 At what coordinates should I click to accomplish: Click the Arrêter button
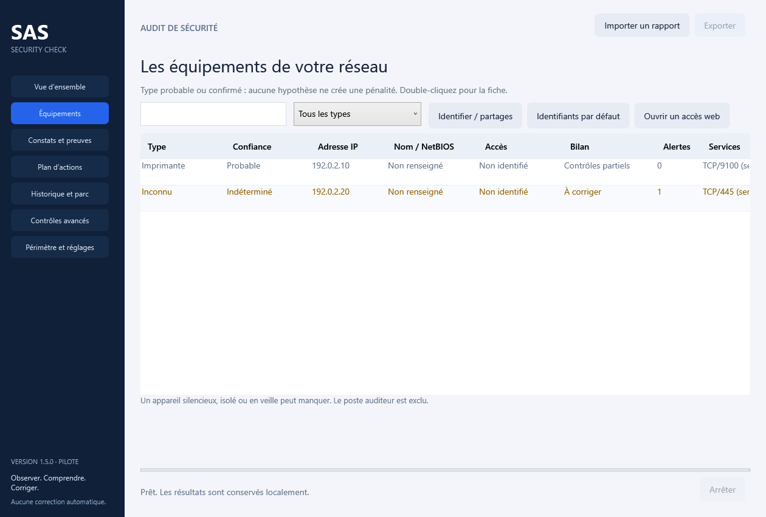click(723, 490)
